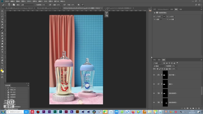Switch to the Delicious Retouch 4 tab
The image size is (203, 114).
click(x=163, y=9)
